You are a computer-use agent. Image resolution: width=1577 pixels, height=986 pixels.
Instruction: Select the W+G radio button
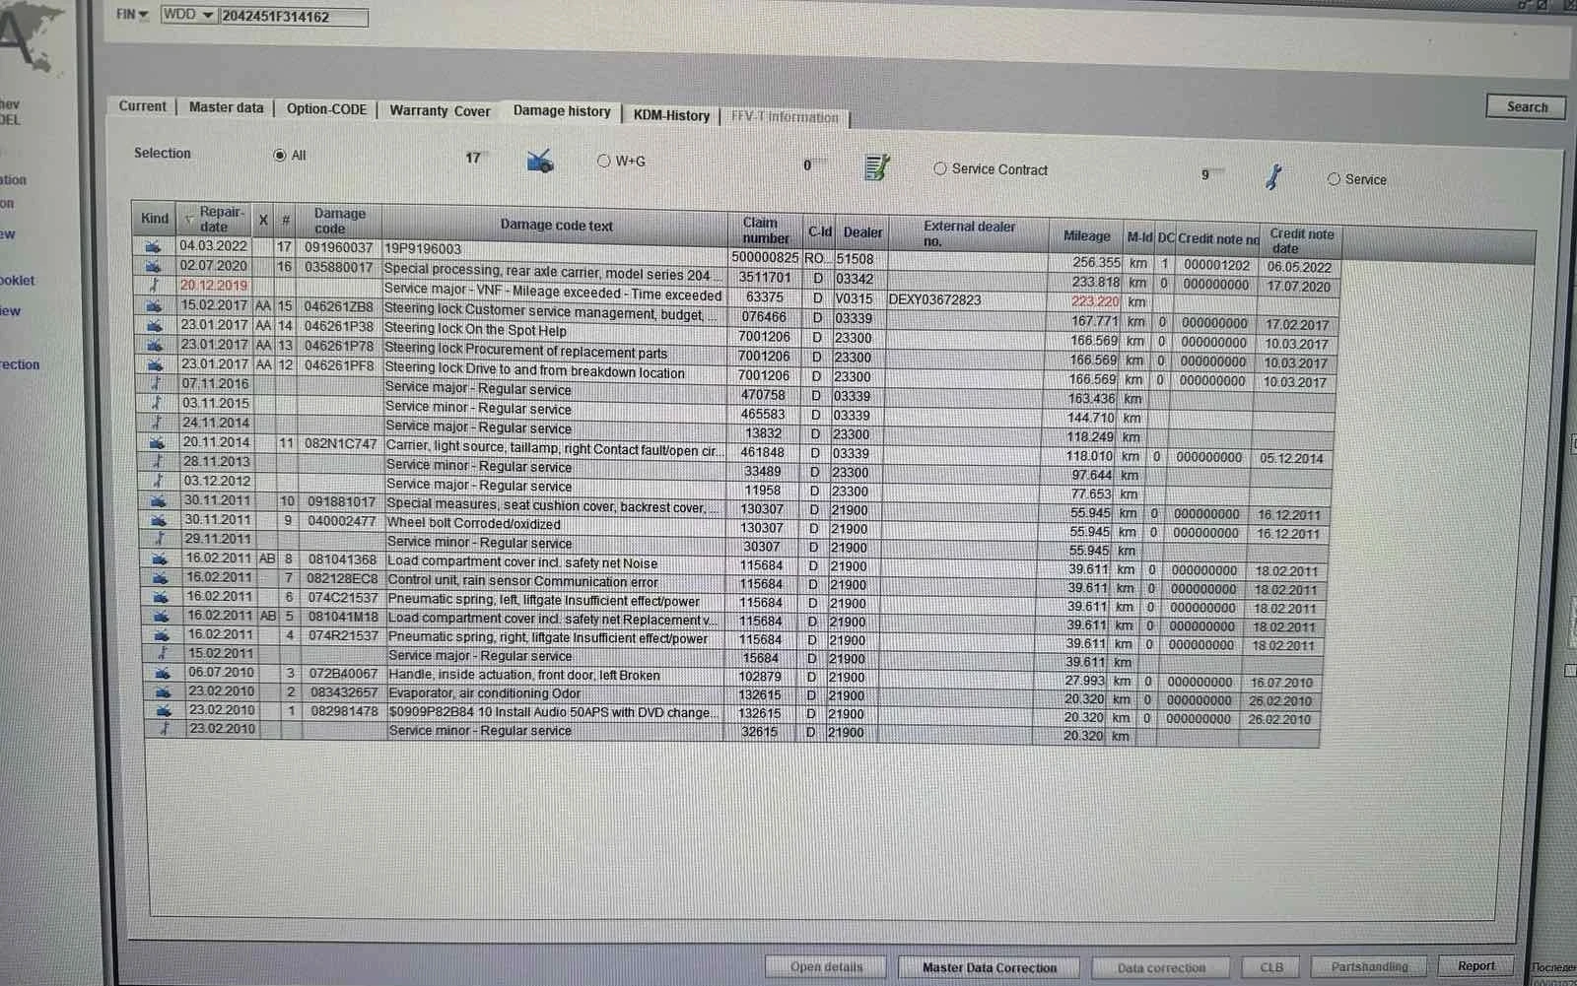pyautogui.click(x=604, y=161)
